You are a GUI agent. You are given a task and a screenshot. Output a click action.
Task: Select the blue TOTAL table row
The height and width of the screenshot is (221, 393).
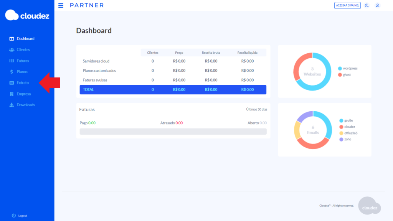(173, 89)
